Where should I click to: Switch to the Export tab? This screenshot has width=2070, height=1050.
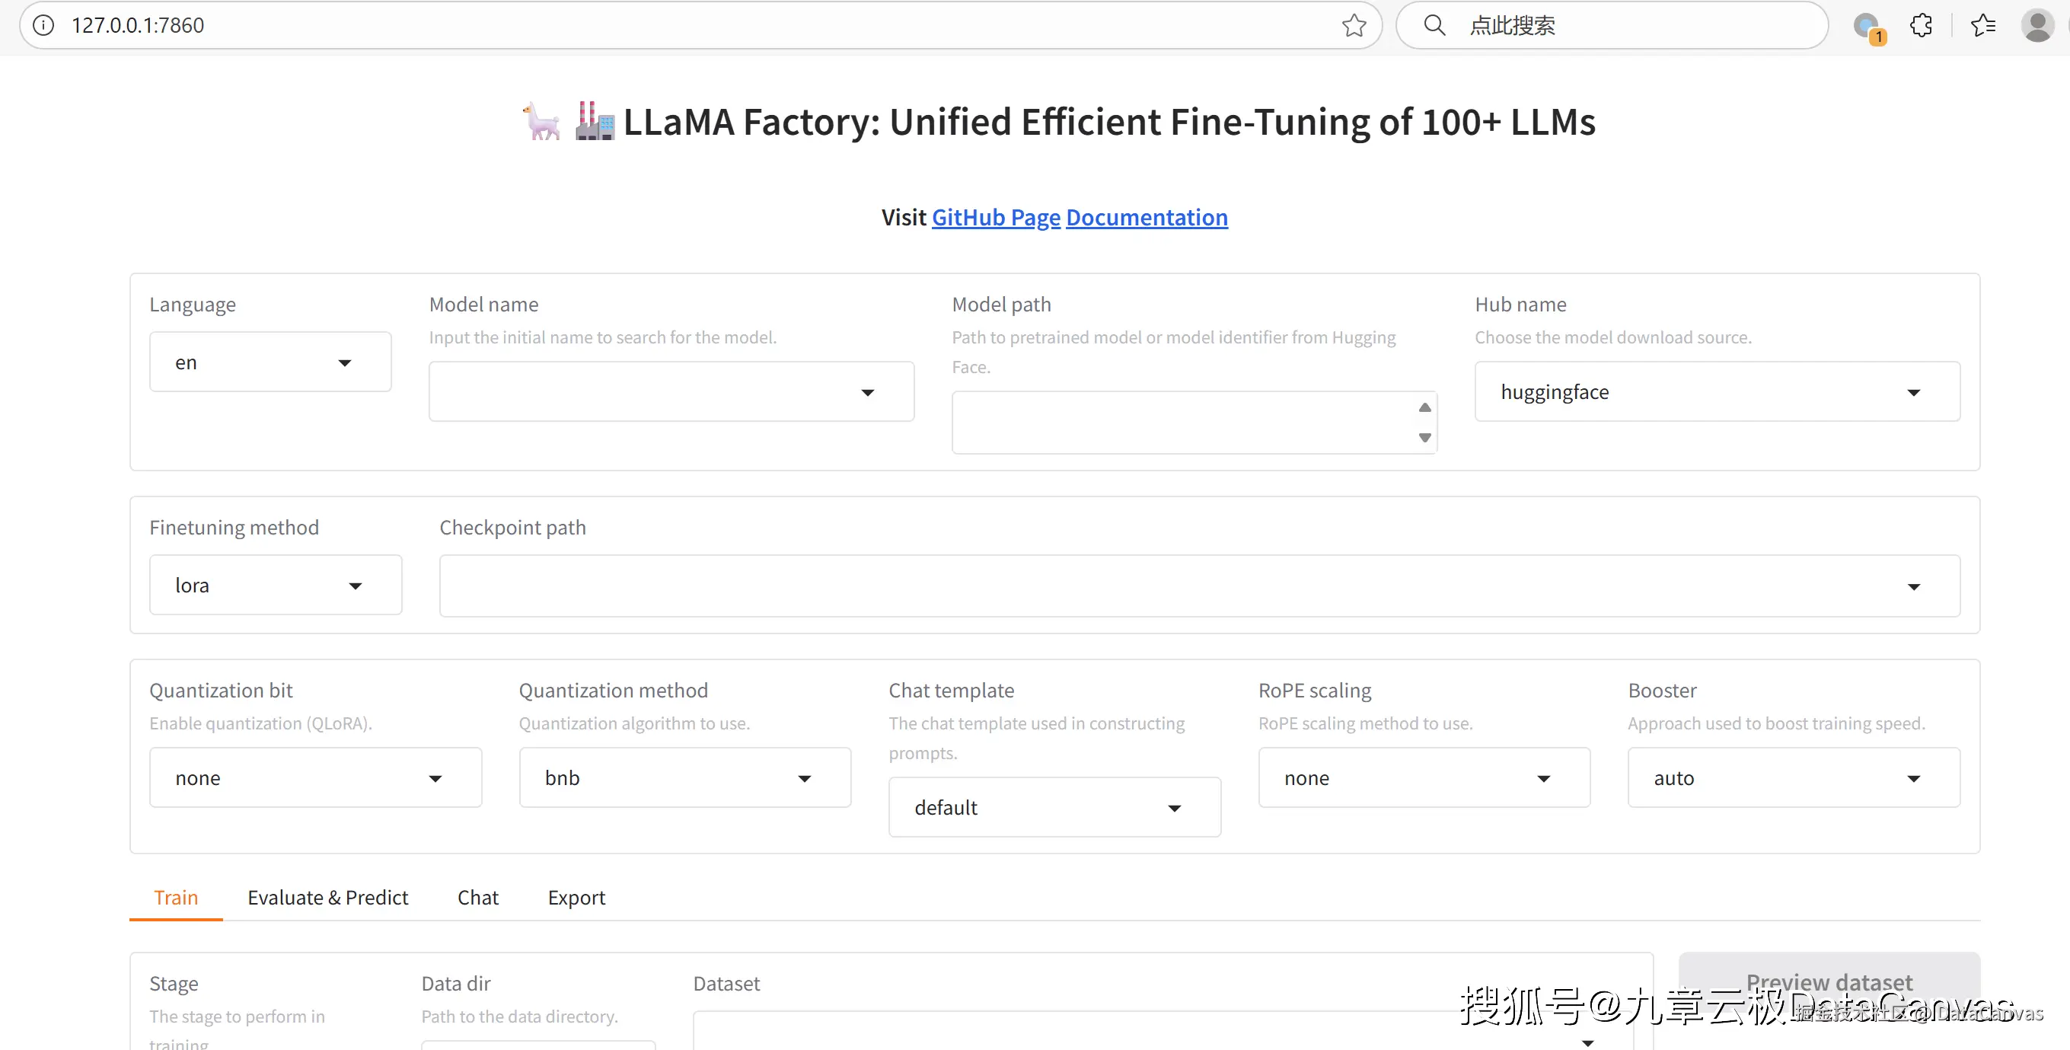pyautogui.click(x=576, y=897)
